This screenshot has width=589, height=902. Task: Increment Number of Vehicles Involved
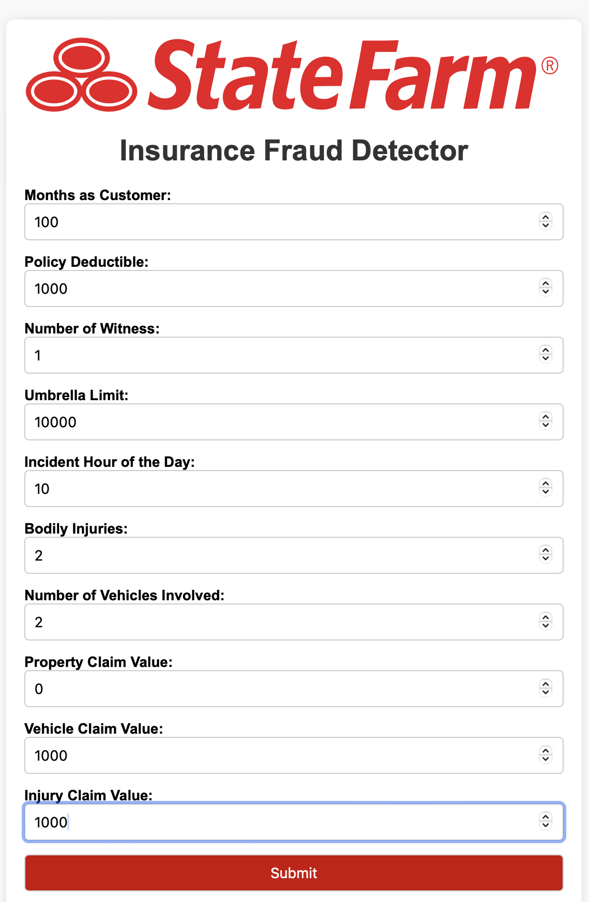(546, 618)
